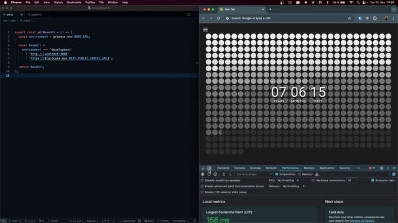Image resolution: width=398 pixels, height=223 pixels.
Task: Switch to the Network tab
Action: (x=271, y=168)
